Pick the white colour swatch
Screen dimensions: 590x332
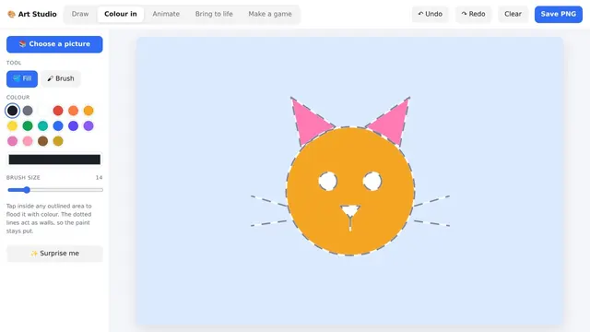tap(43, 111)
